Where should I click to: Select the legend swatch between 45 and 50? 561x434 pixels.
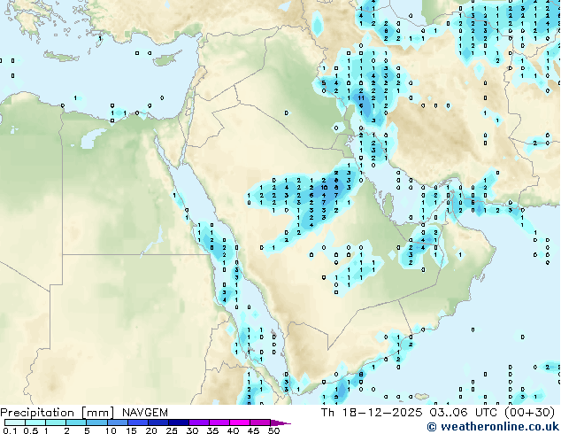(260, 422)
